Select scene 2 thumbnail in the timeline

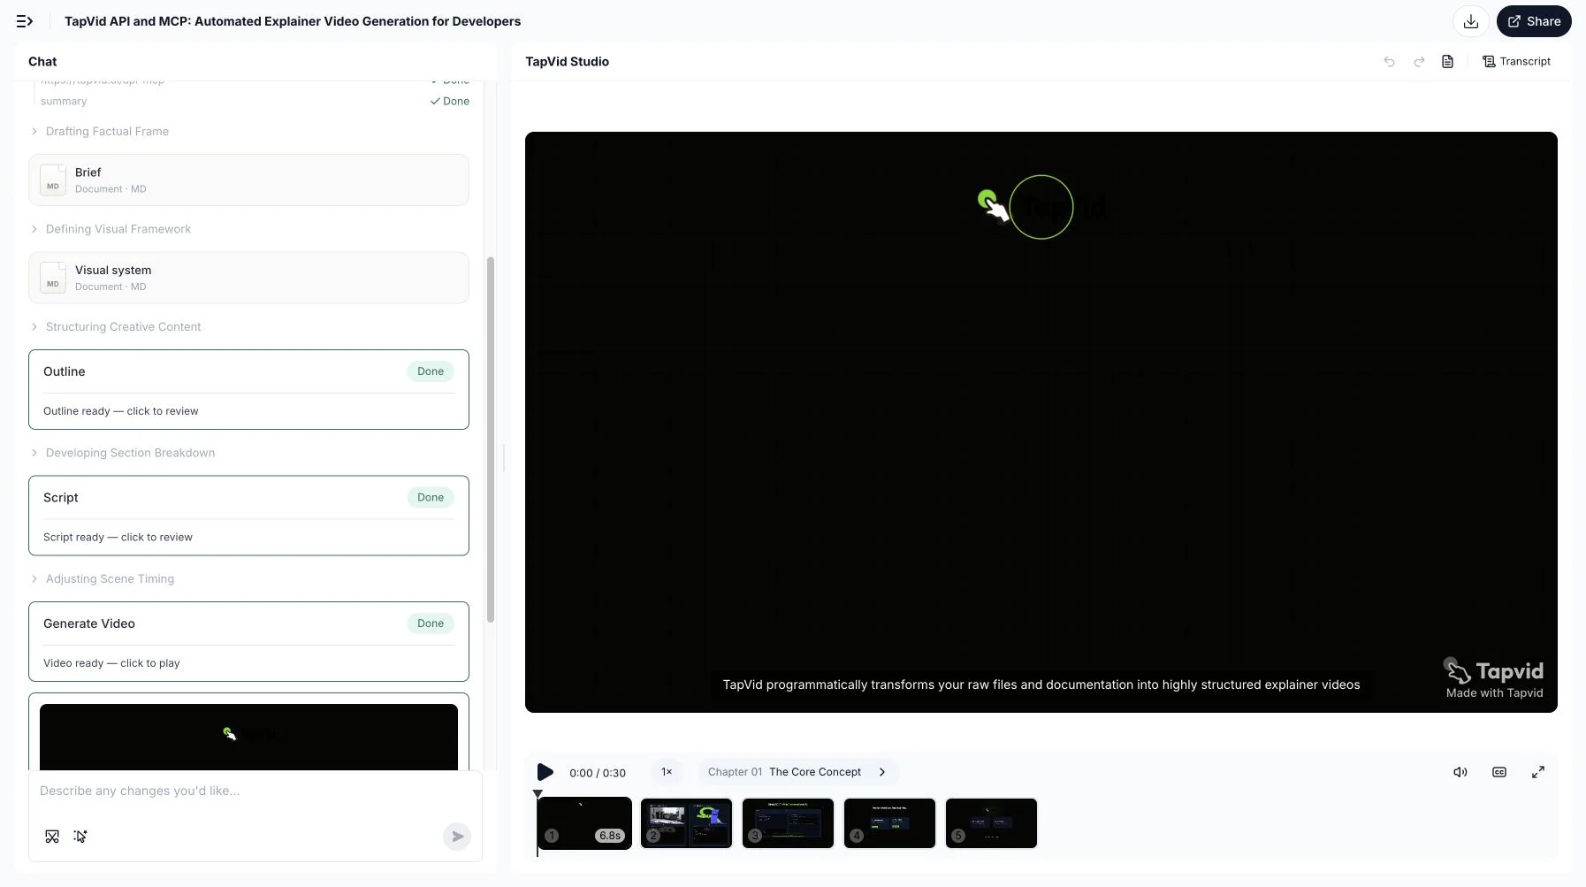(x=686, y=823)
